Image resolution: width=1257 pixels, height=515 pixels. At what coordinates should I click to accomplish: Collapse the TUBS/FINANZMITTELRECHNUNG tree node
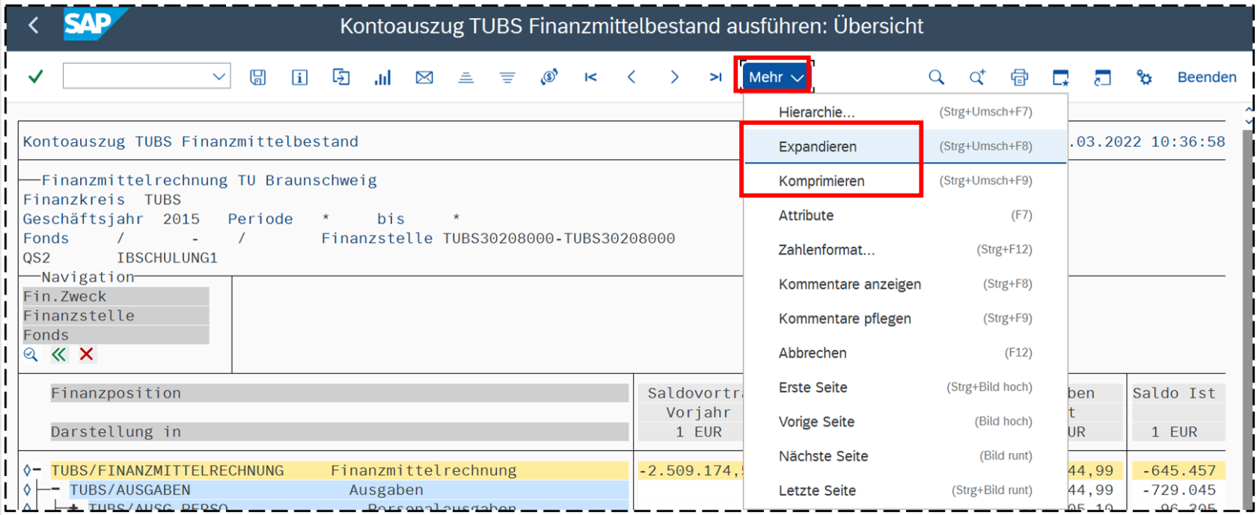37,471
